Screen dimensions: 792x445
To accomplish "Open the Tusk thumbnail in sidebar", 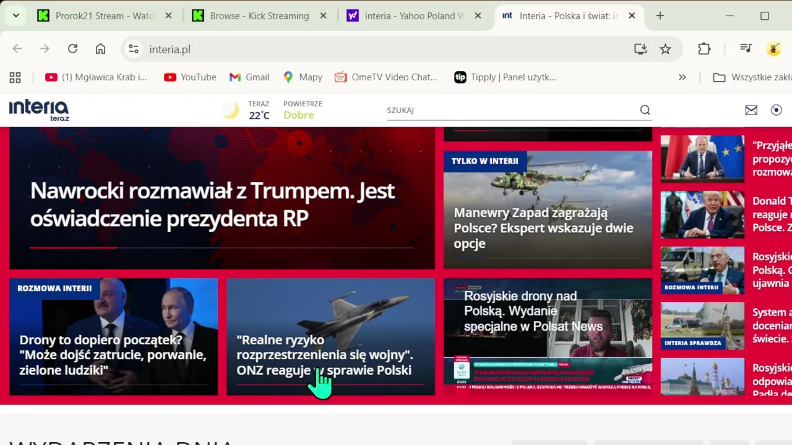I will [x=702, y=158].
